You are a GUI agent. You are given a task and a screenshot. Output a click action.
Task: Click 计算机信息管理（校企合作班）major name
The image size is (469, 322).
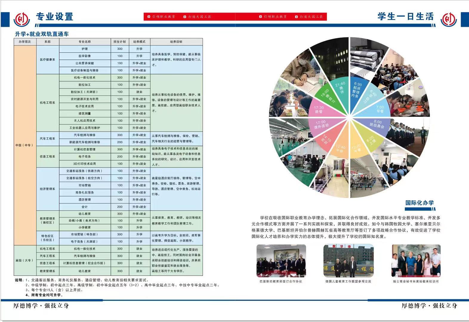[x=85, y=263]
